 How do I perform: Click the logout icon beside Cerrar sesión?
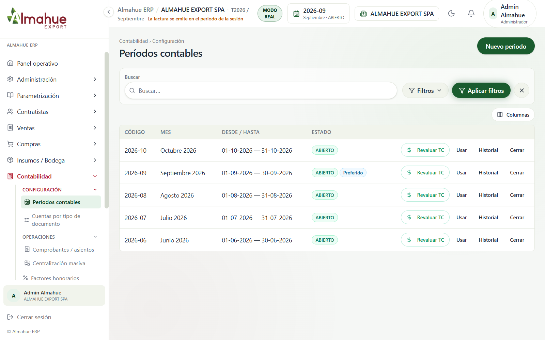[10, 317]
